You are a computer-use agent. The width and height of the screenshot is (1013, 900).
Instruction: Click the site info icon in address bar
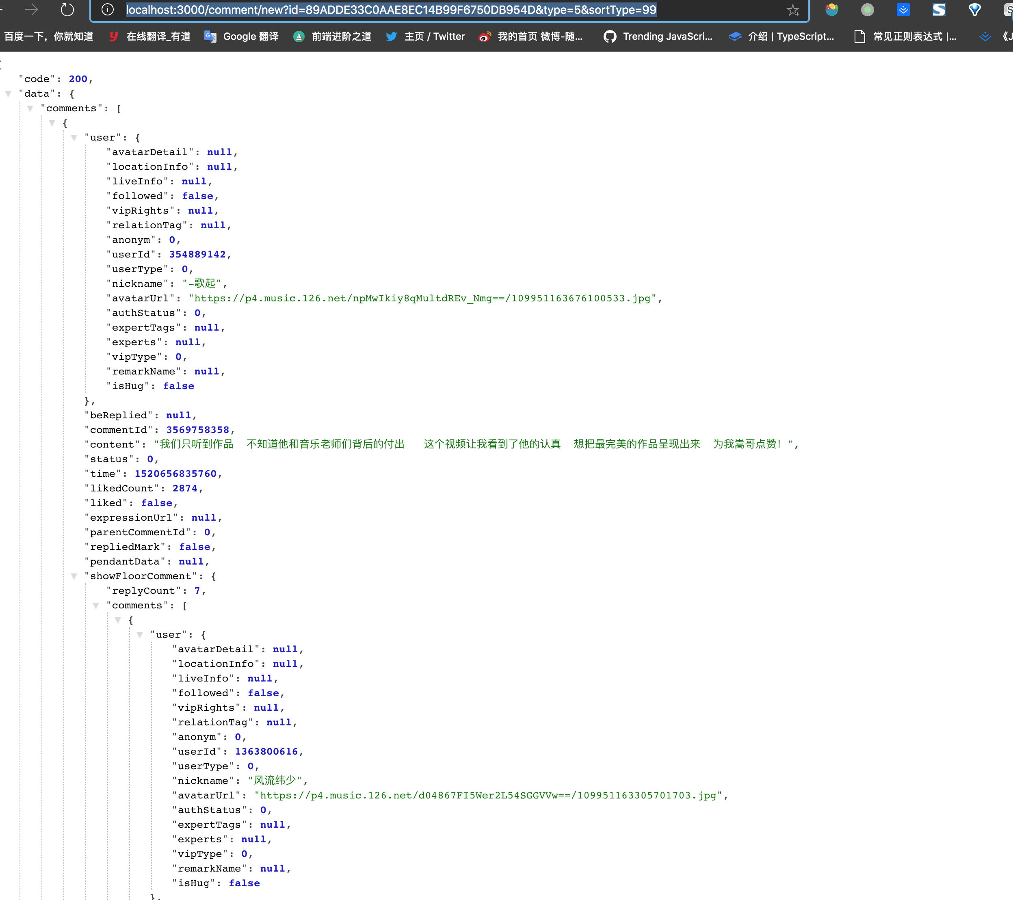coord(107,9)
